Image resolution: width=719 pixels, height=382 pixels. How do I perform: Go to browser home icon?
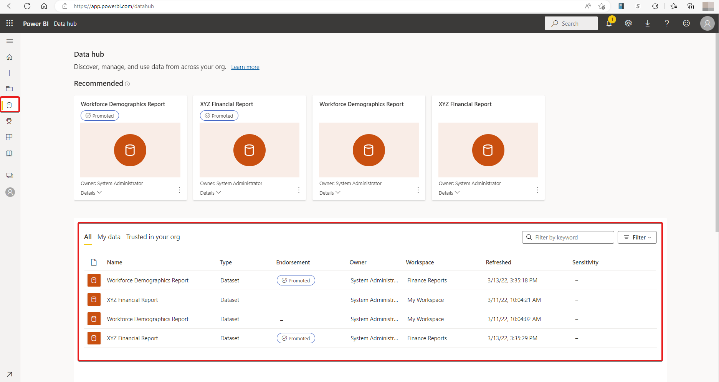(x=44, y=6)
